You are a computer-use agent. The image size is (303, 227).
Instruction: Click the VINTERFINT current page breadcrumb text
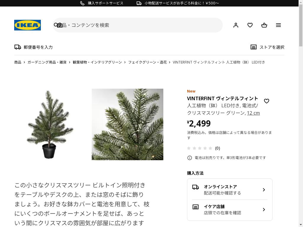[219, 62]
